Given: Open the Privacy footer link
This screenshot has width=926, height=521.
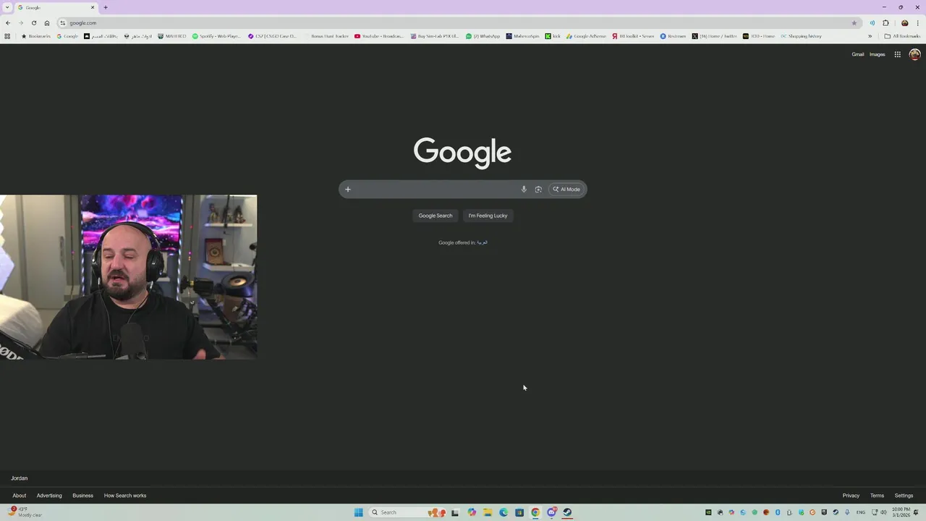Looking at the screenshot, I should click(x=851, y=496).
